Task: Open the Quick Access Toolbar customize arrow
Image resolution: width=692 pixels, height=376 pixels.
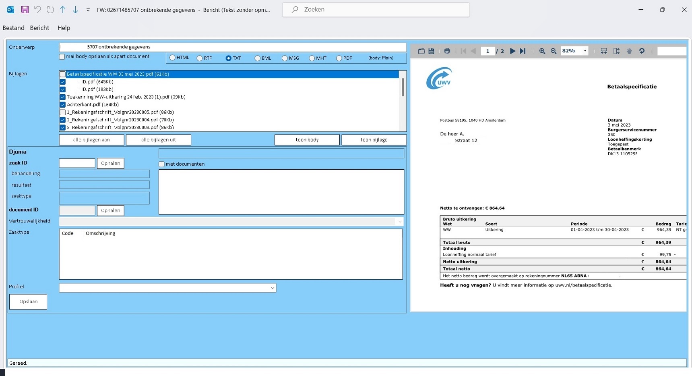Action: [88, 10]
